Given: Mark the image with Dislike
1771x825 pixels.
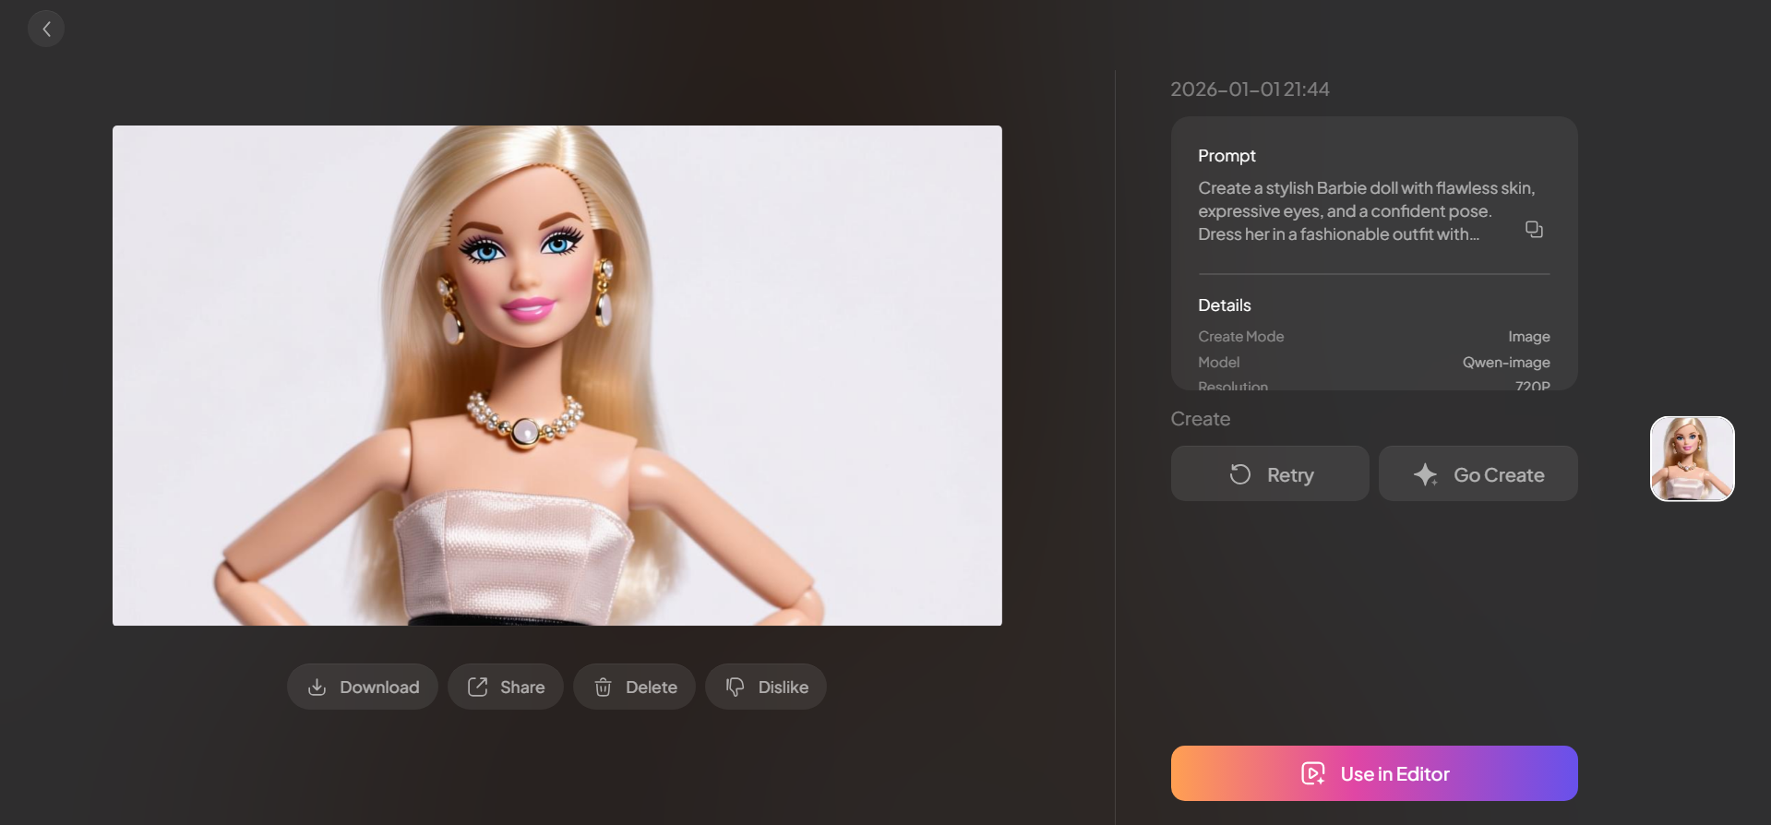Looking at the screenshot, I should pyautogui.click(x=766, y=687).
